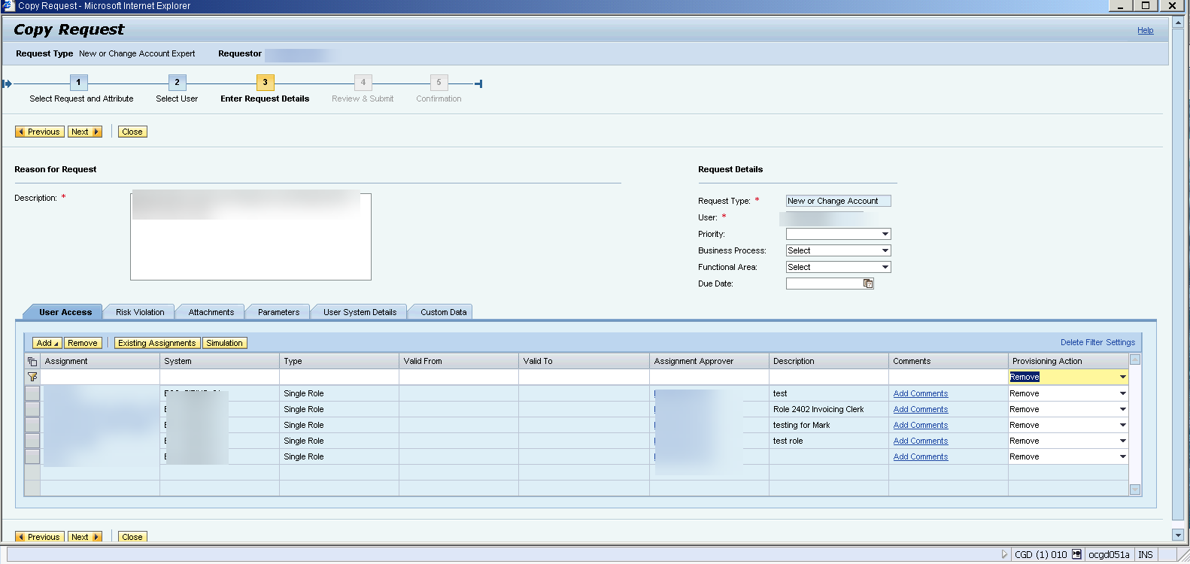Expand the Add button menu
1190x564 pixels.
47,343
